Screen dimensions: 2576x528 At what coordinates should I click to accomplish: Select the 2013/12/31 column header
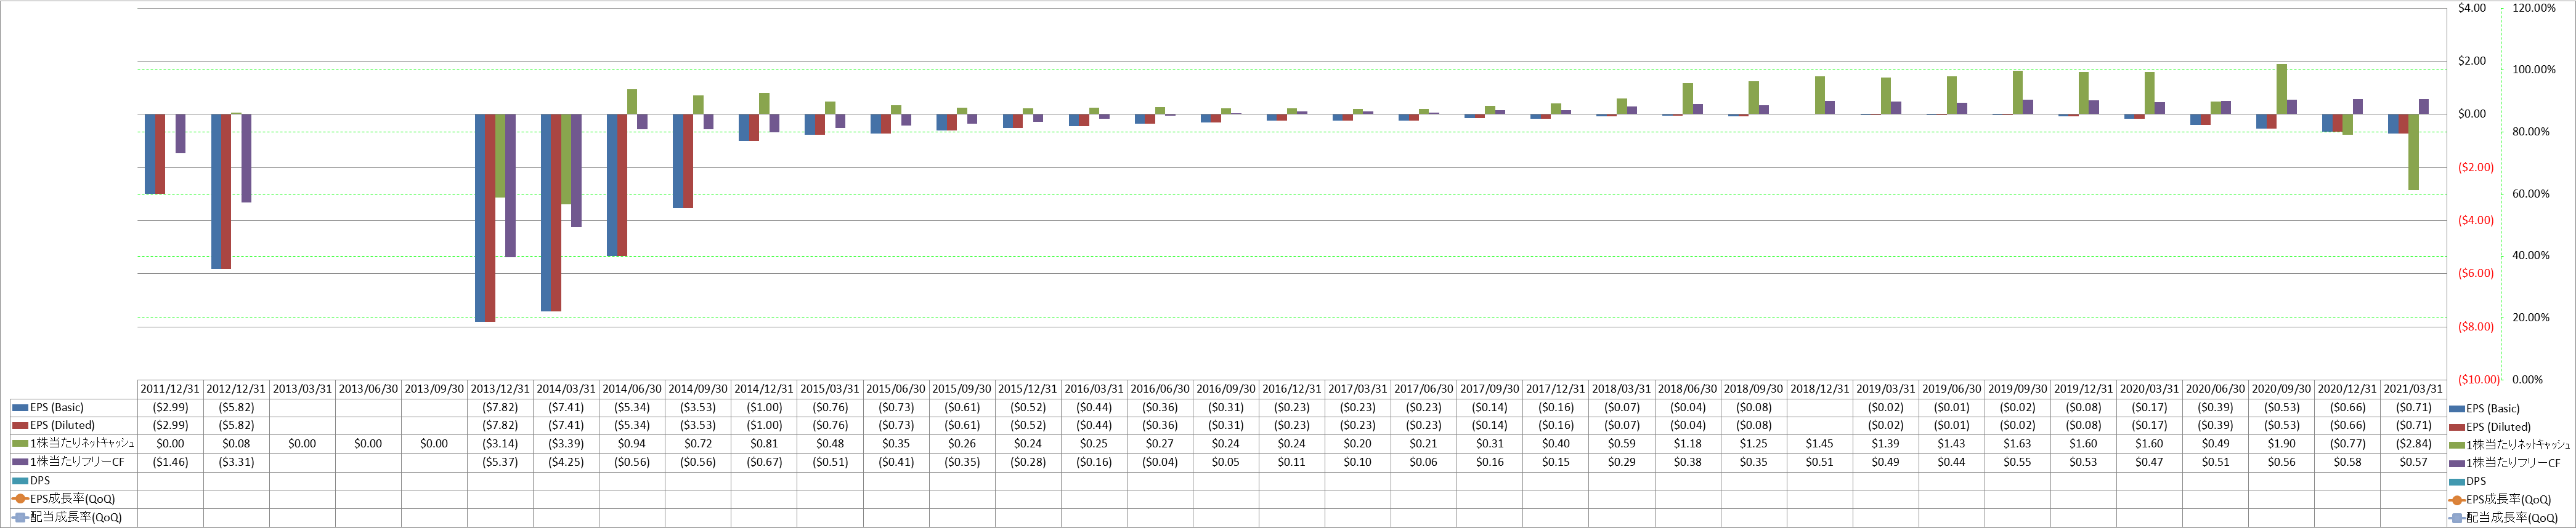pyautogui.click(x=500, y=388)
